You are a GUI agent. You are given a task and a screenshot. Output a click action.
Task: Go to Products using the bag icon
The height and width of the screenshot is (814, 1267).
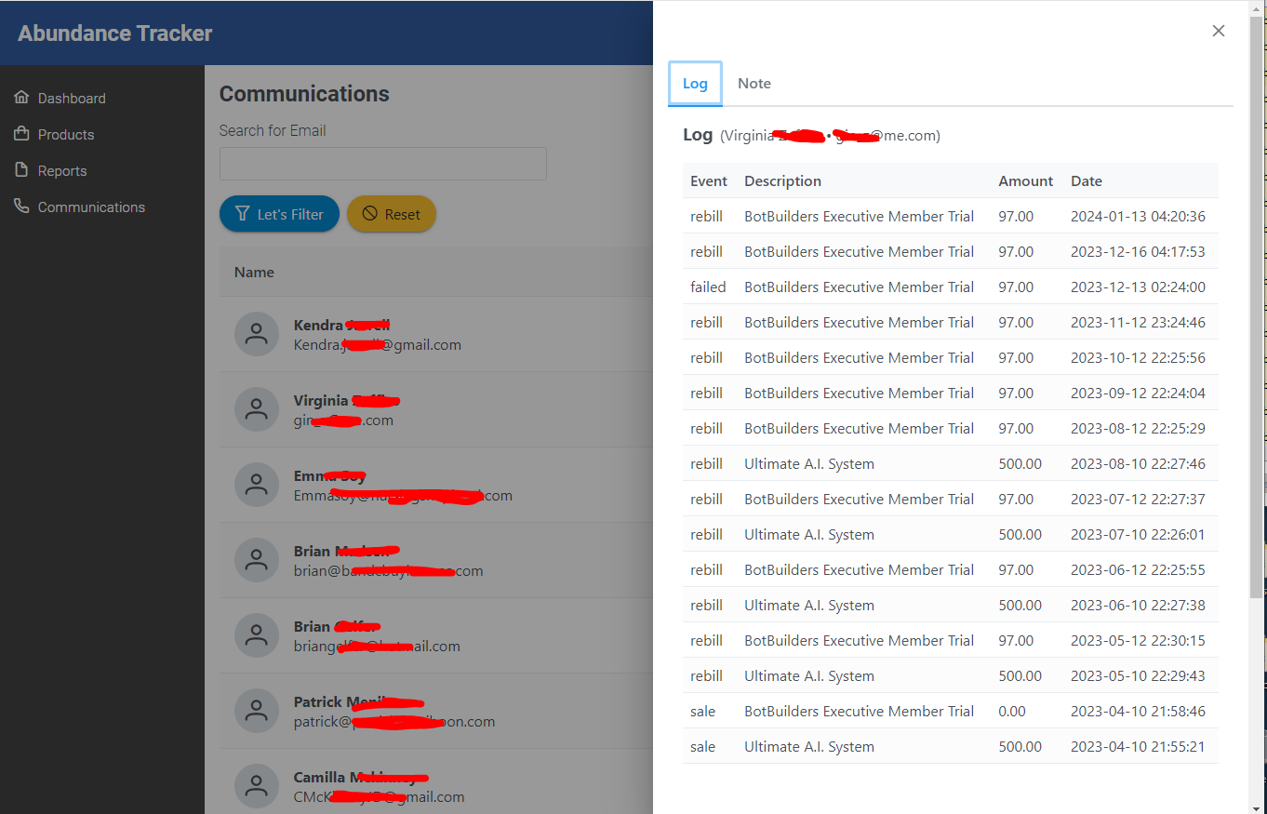pos(22,134)
